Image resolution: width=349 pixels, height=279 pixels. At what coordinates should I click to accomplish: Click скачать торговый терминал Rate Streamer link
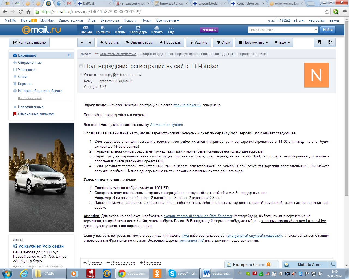coord(198,216)
